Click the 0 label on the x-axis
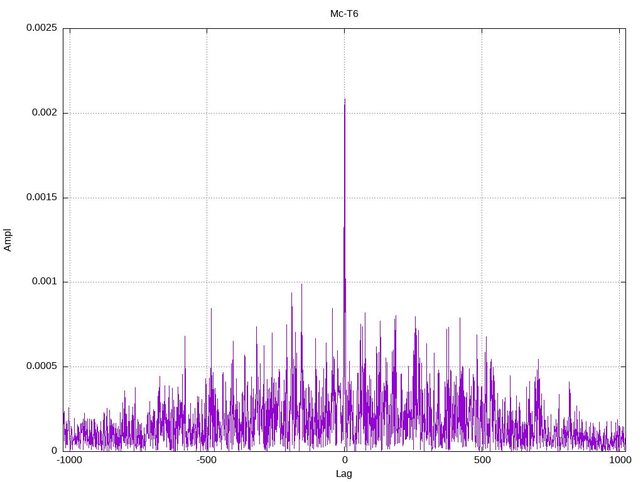Screen dimensions: 643x482 345,460
